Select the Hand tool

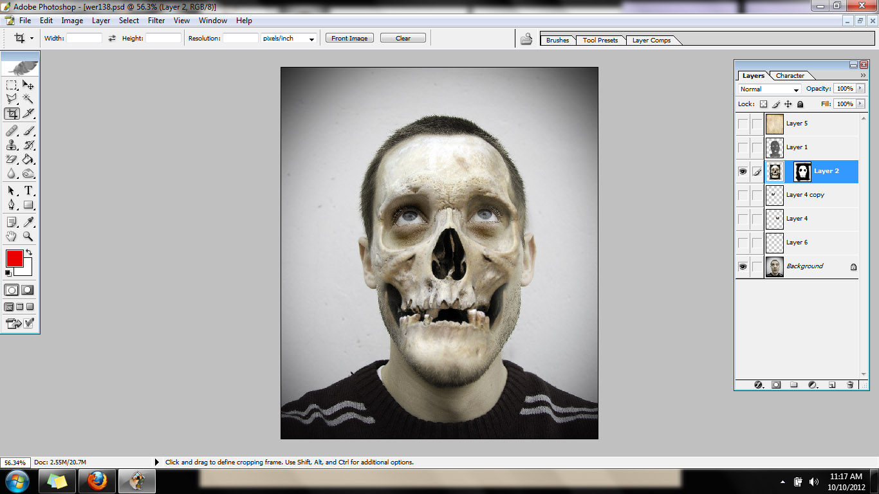[12, 236]
